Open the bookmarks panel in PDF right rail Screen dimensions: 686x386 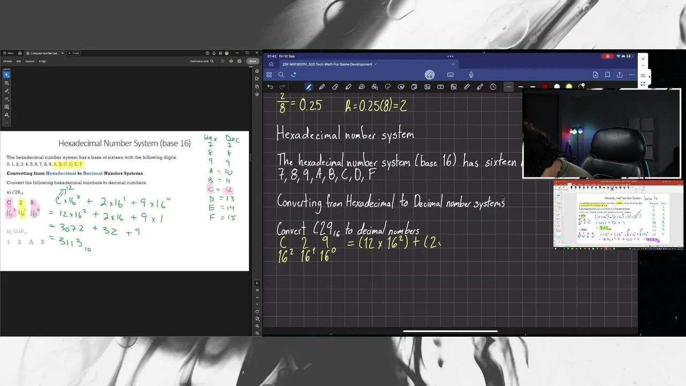click(x=257, y=79)
